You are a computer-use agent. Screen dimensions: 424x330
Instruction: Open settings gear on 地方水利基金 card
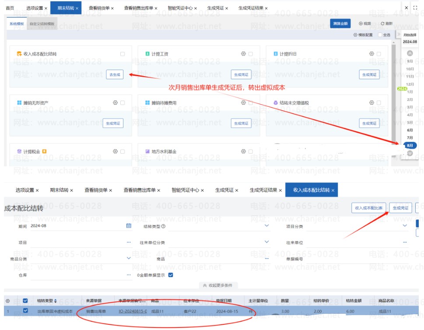[x=243, y=151]
